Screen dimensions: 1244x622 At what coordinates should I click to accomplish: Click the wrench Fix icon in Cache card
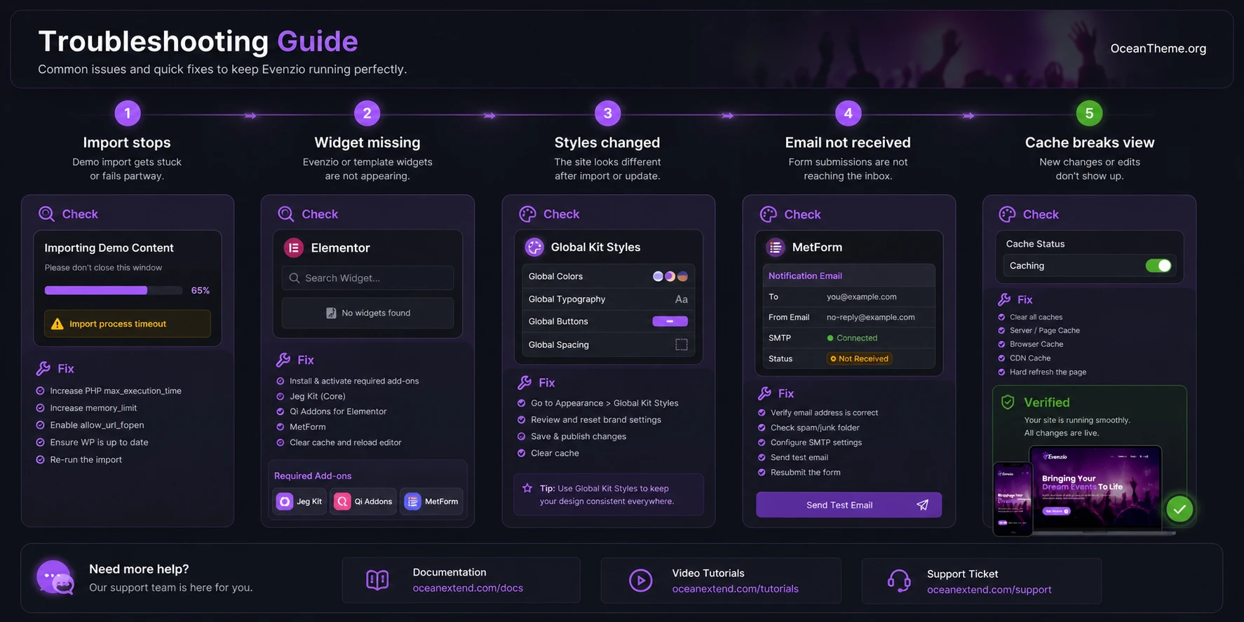click(x=1004, y=299)
